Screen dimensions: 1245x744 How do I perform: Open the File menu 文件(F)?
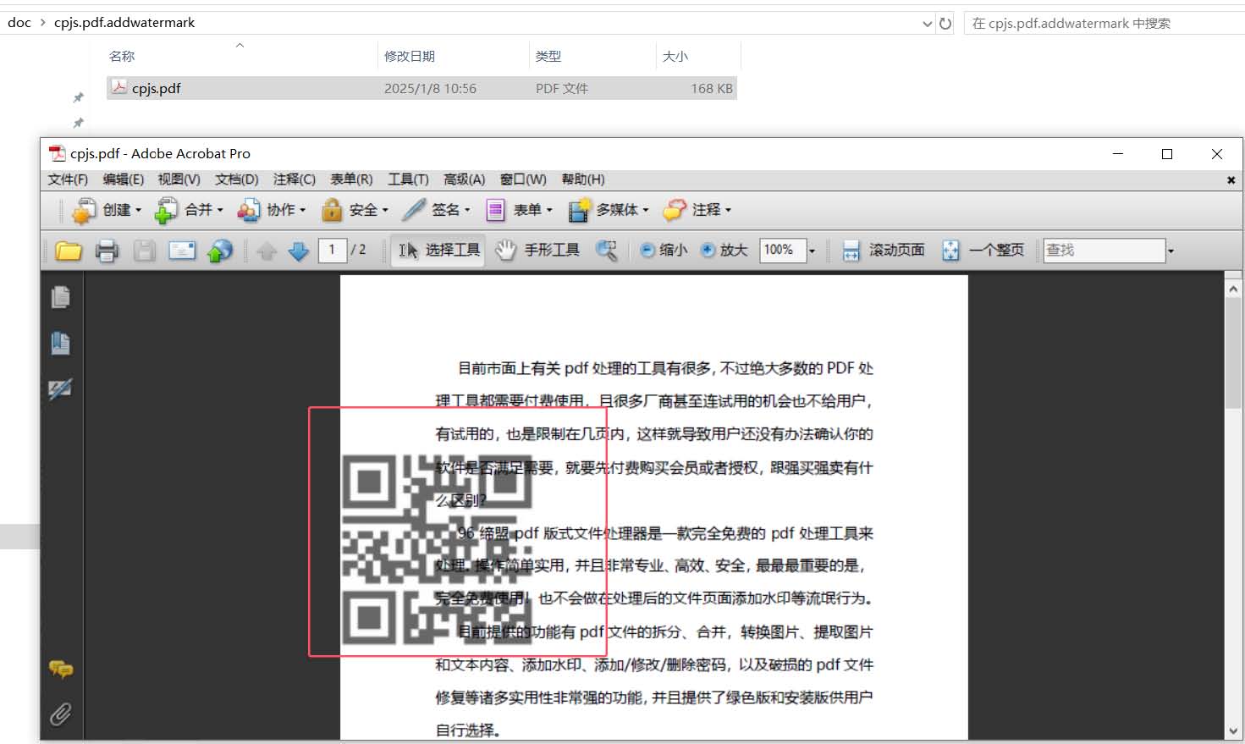tap(68, 179)
